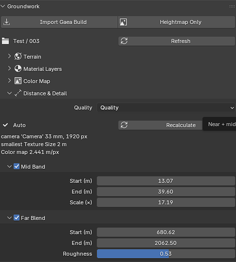Click the Import Gaea Build button
The width and height of the screenshot is (236, 262).
click(x=59, y=22)
